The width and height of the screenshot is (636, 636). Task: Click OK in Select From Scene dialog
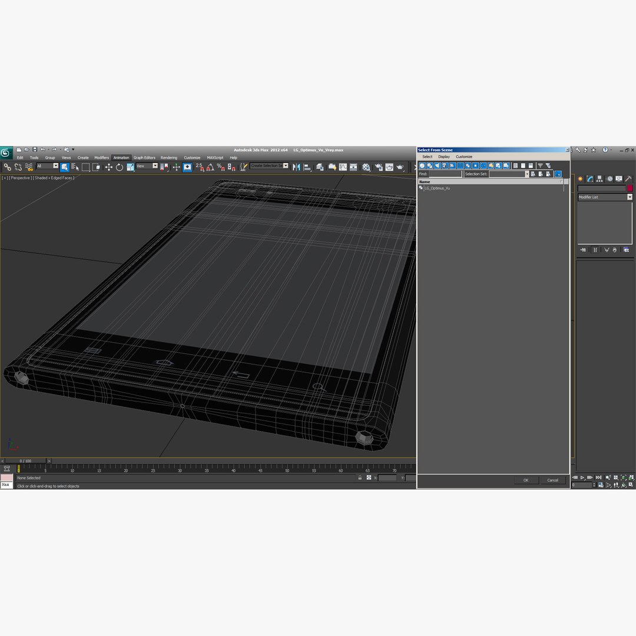526,481
